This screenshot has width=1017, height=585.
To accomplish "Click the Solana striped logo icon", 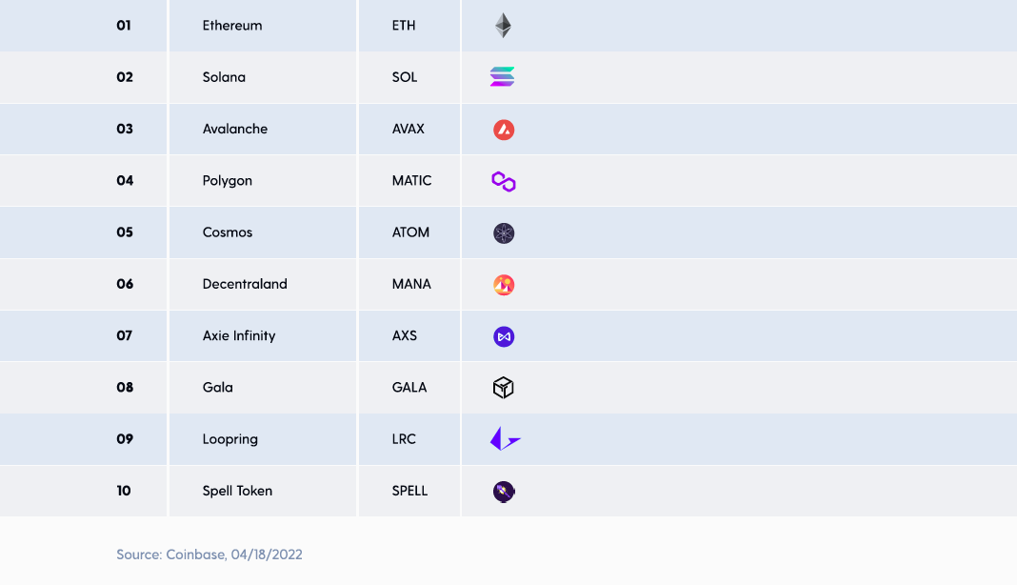I will [x=502, y=76].
